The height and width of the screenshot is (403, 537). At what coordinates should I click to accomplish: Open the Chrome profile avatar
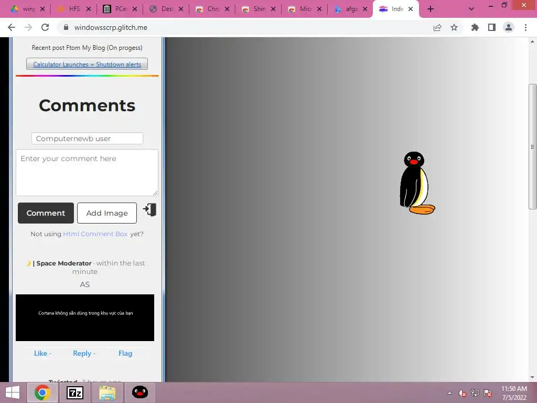[x=509, y=27]
